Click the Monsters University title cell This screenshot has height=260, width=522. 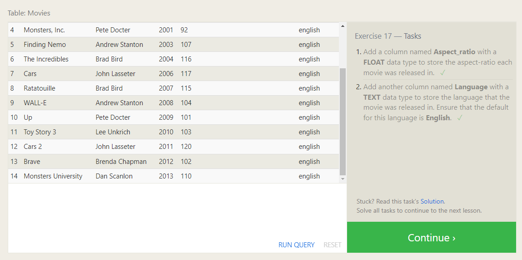pyautogui.click(x=53, y=176)
